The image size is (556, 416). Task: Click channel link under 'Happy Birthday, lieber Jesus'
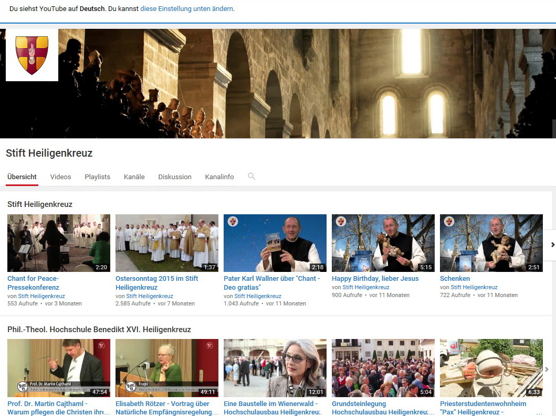tap(366, 287)
